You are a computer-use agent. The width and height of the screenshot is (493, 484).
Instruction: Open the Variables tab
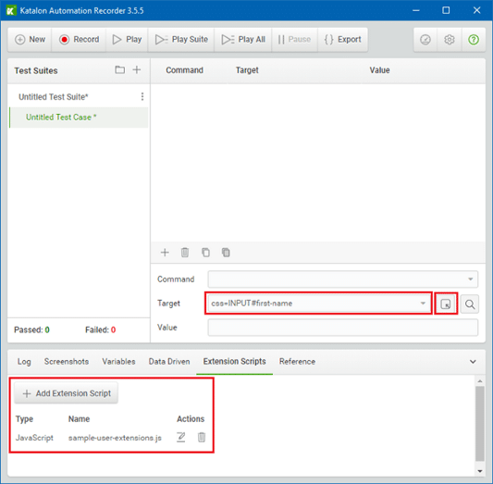tap(118, 362)
